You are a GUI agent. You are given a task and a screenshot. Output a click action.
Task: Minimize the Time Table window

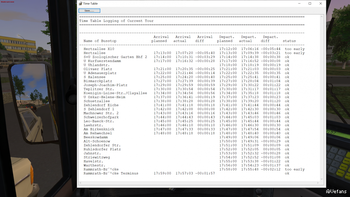pyautogui.click(x=299, y=4)
